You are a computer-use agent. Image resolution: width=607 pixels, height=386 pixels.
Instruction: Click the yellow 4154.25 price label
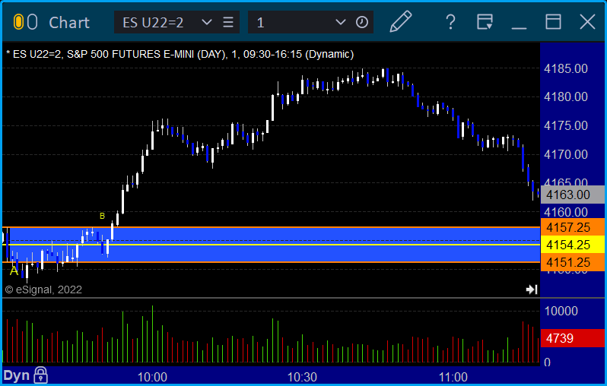(x=573, y=245)
